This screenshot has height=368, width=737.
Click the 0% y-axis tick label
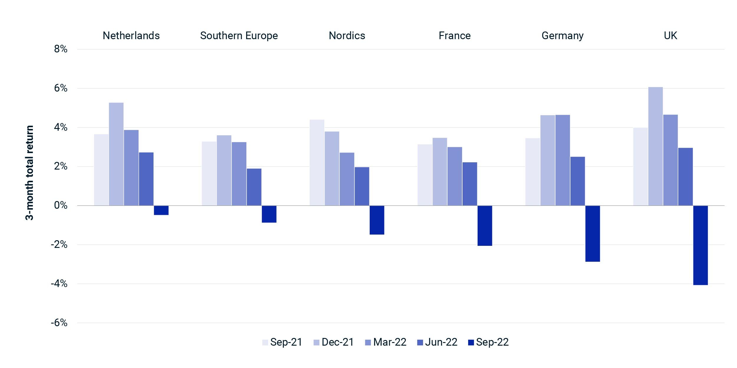tap(61, 205)
